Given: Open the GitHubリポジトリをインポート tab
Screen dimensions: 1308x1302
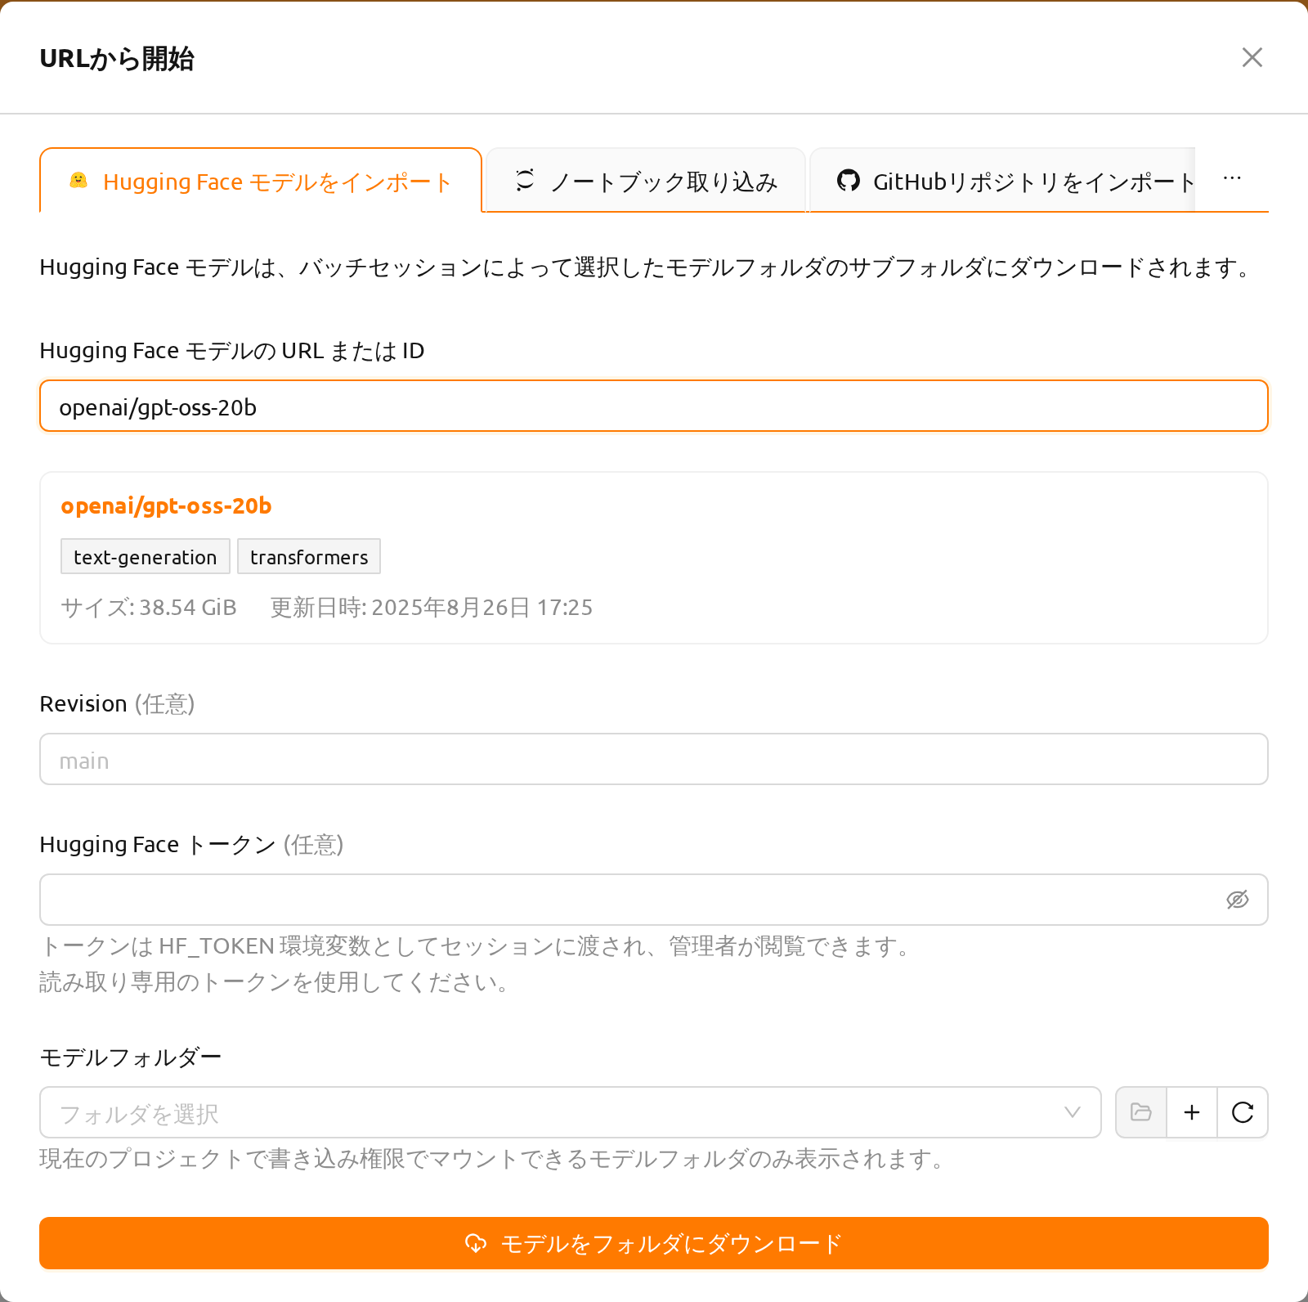Looking at the screenshot, I should 1003,181.
